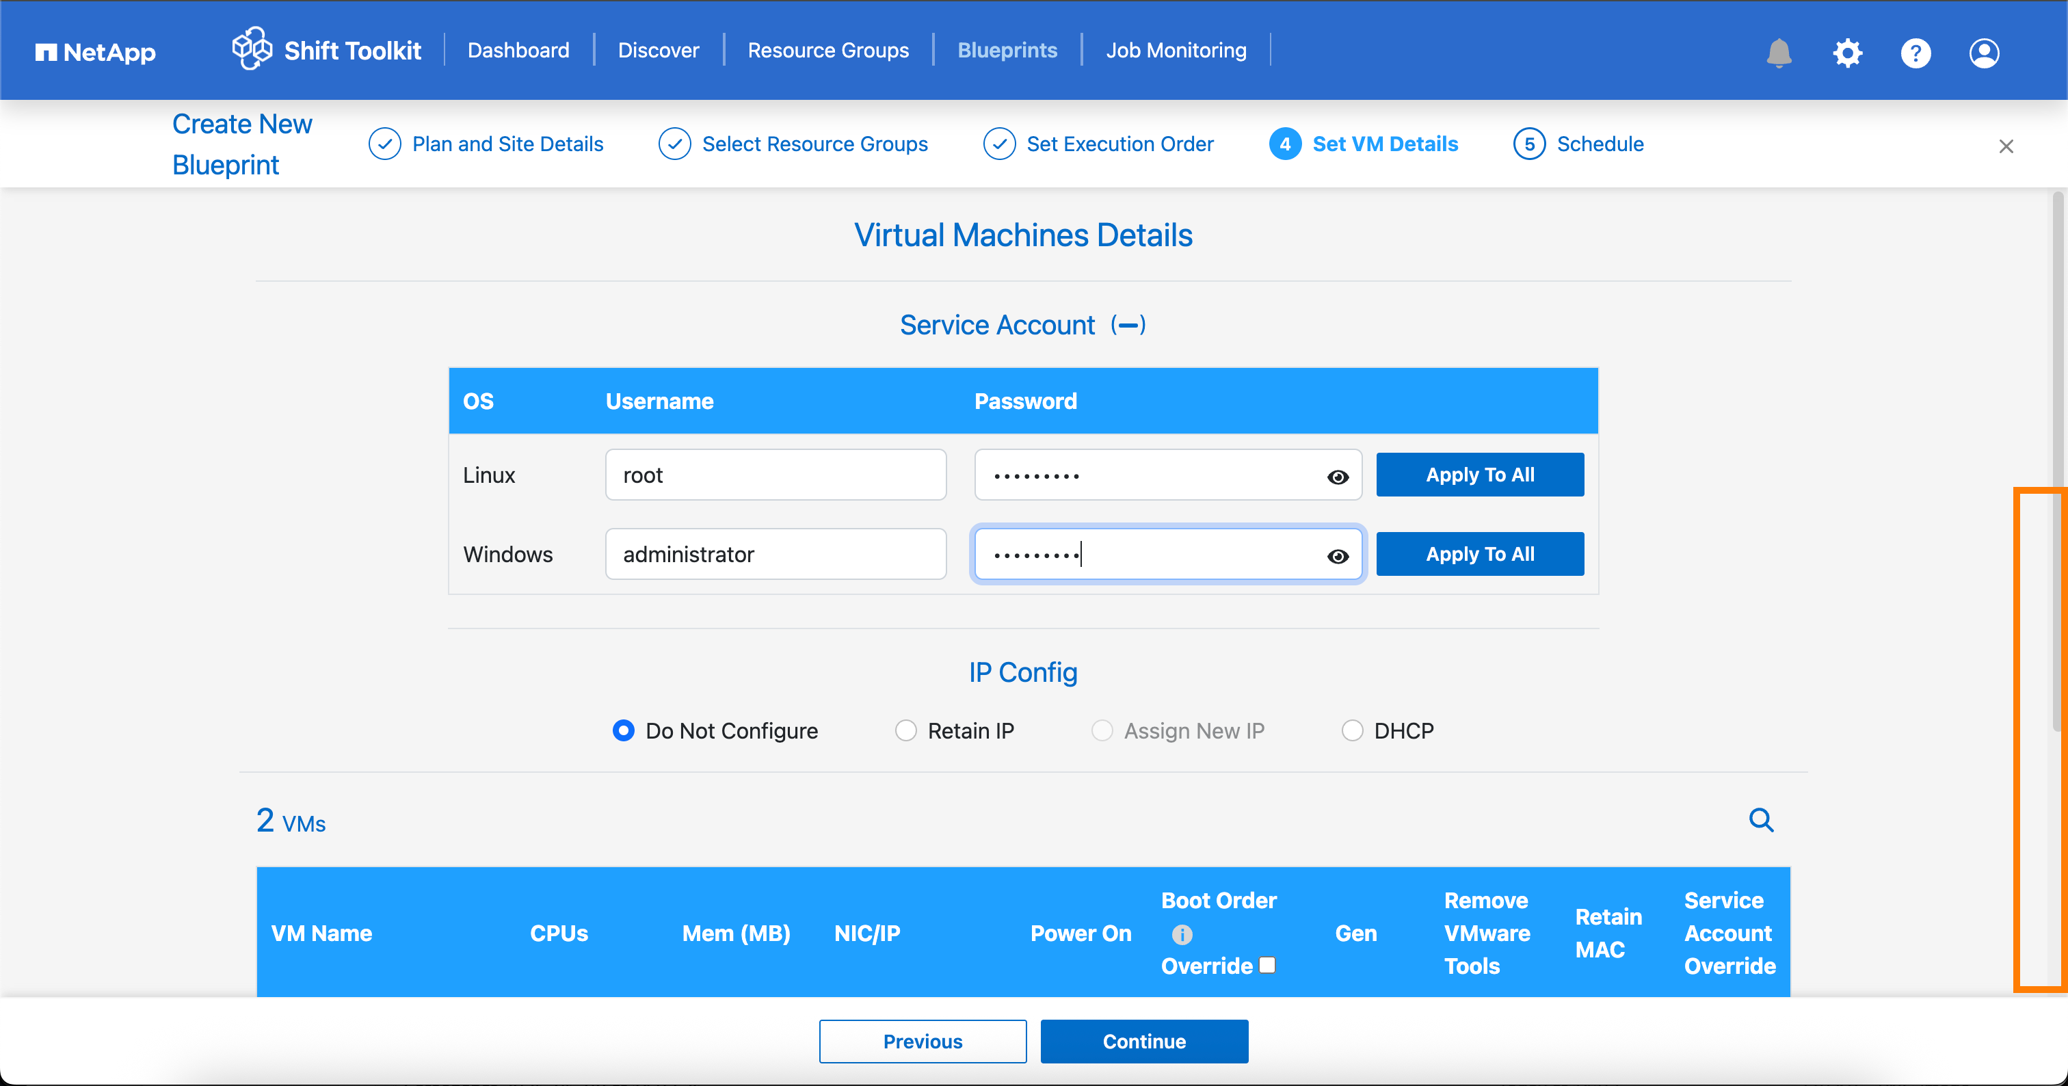Screen dimensions: 2068x1086
Task: Click the Select Resource Groups checkmark icon
Action: (x=674, y=144)
